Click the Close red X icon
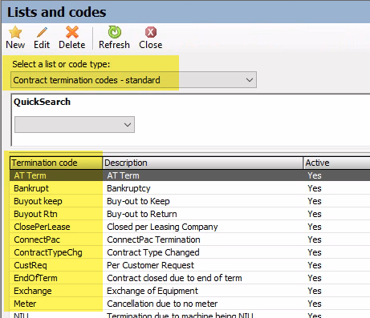The height and width of the screenshot is (318, 370). (151, 32)
